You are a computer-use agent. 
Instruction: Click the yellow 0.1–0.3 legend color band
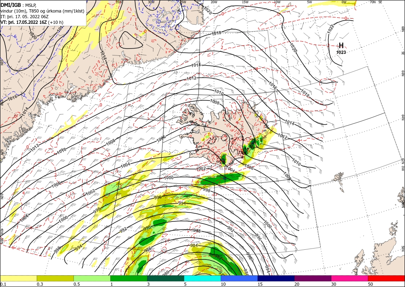click(18, 278)
